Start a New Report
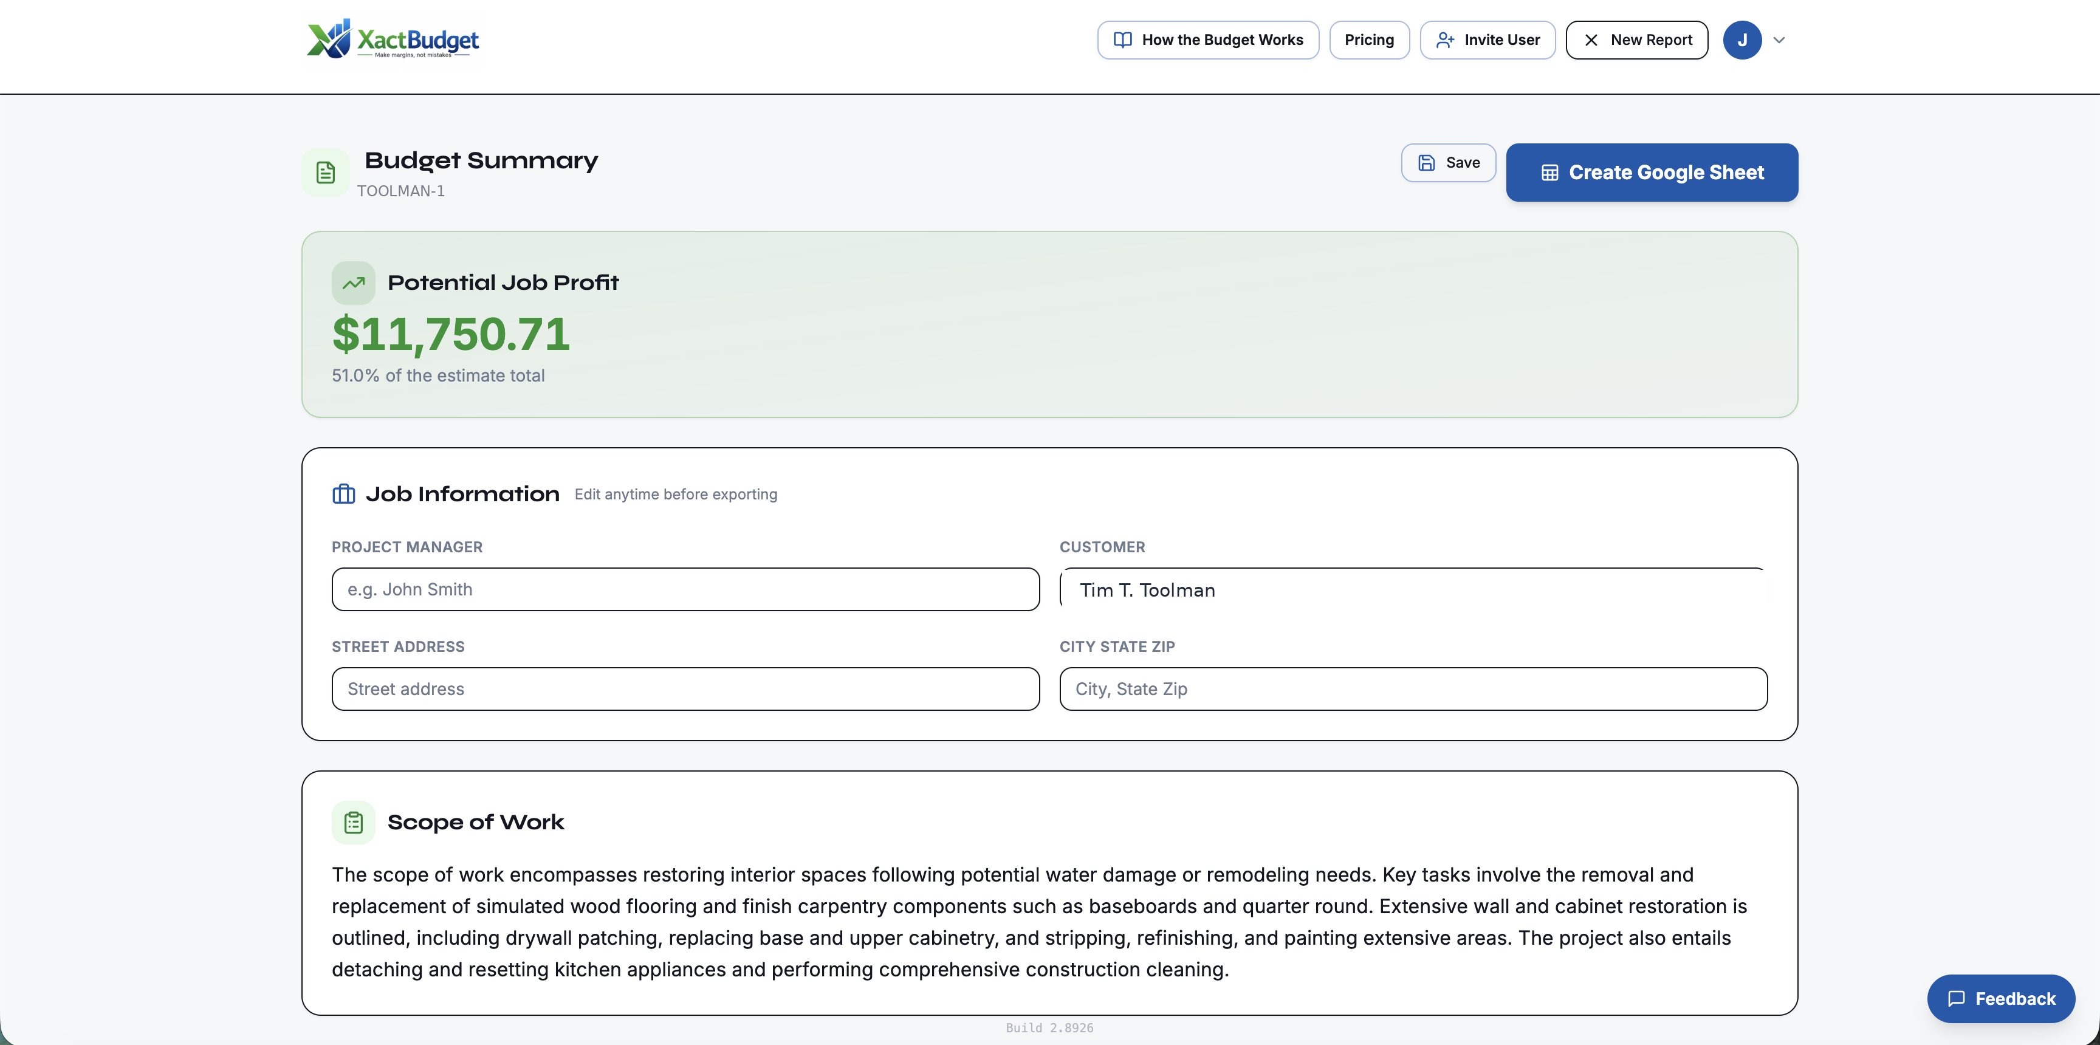The width and height of the screenshot is (2100, 1045). 1636,40
